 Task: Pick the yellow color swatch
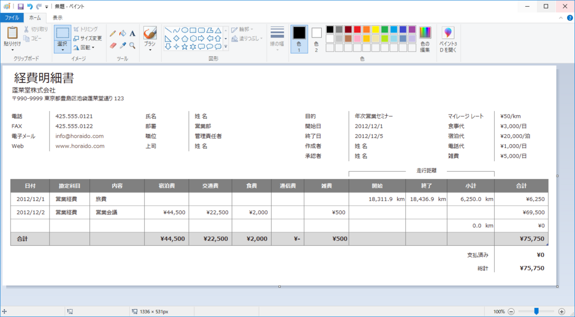coord(376,29)
